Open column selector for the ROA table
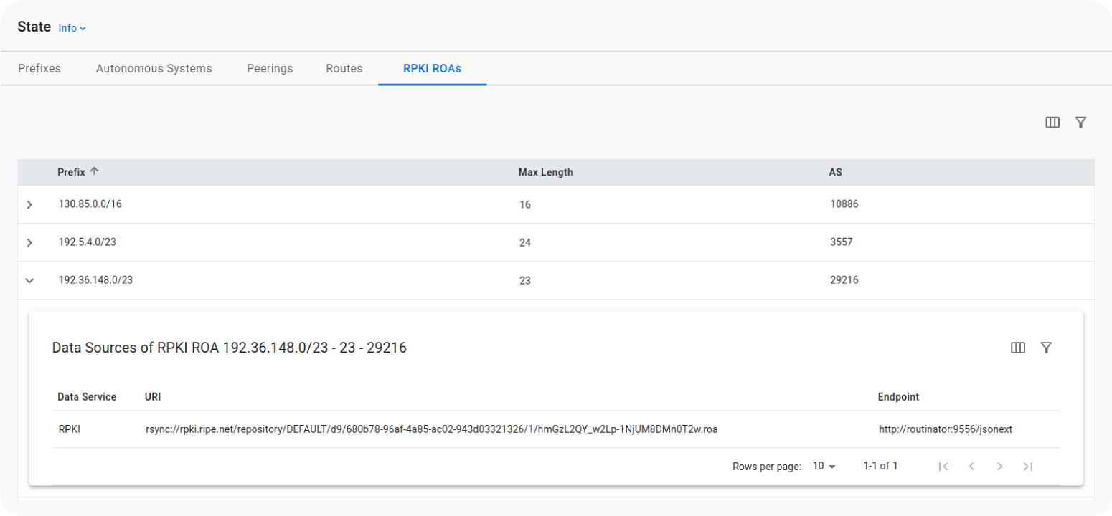The width and height of the screenshot is (1112, 516). click(x=1052, y=123)
